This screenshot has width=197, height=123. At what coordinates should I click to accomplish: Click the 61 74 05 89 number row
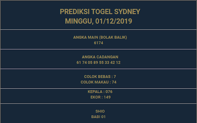(x=98, y=62)
